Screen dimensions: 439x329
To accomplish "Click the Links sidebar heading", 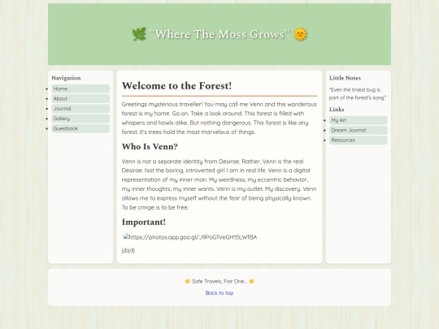I will pyautogui.click(x=337, y=110).
